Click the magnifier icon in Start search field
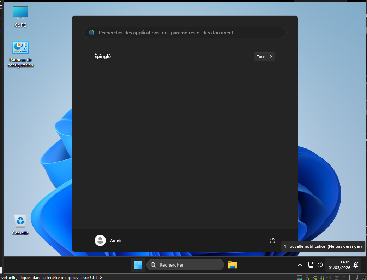Screen dimensions: 367x280 (92, 33)
